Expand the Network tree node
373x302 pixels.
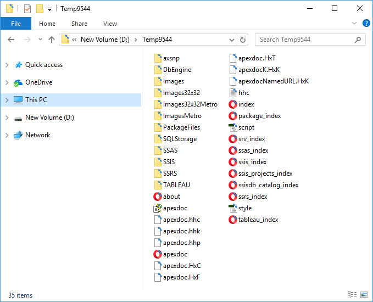(x=7, y=135)
